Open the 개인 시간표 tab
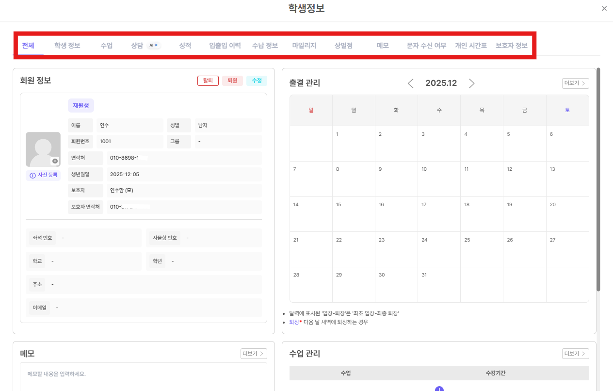613x391 pixels. [x=470, y=46]
